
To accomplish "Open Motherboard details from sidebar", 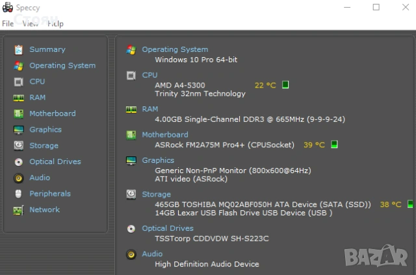I will [53, 114].
